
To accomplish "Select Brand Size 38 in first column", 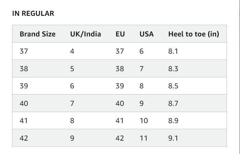I will pos(24,69).
